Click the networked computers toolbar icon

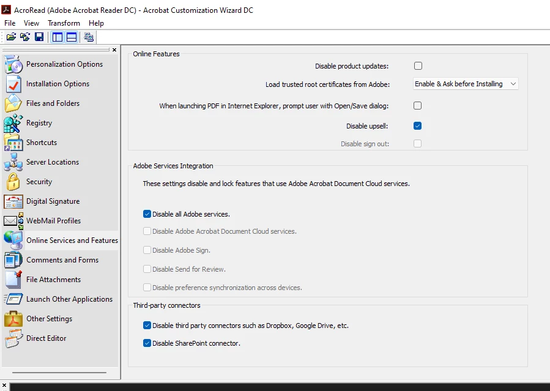(89, 37)
